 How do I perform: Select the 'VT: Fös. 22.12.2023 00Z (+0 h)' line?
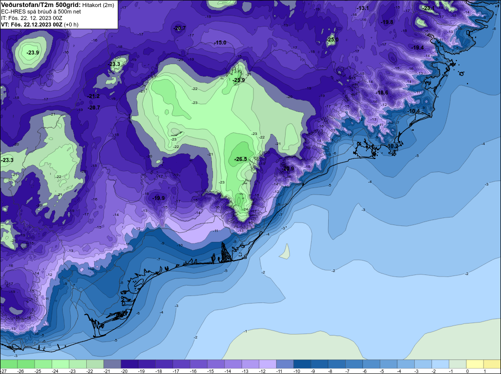(x=40, y=24)
